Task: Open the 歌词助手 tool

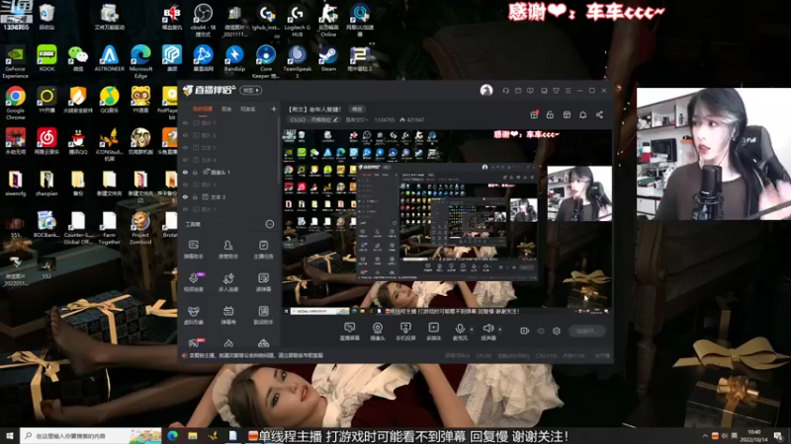Action: coord(263,315)
